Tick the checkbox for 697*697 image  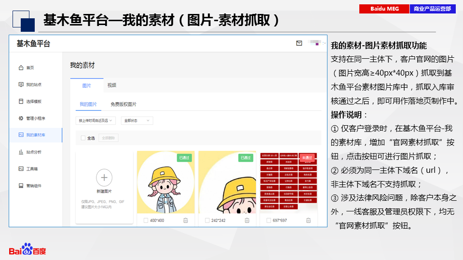[x=269, y=220]
